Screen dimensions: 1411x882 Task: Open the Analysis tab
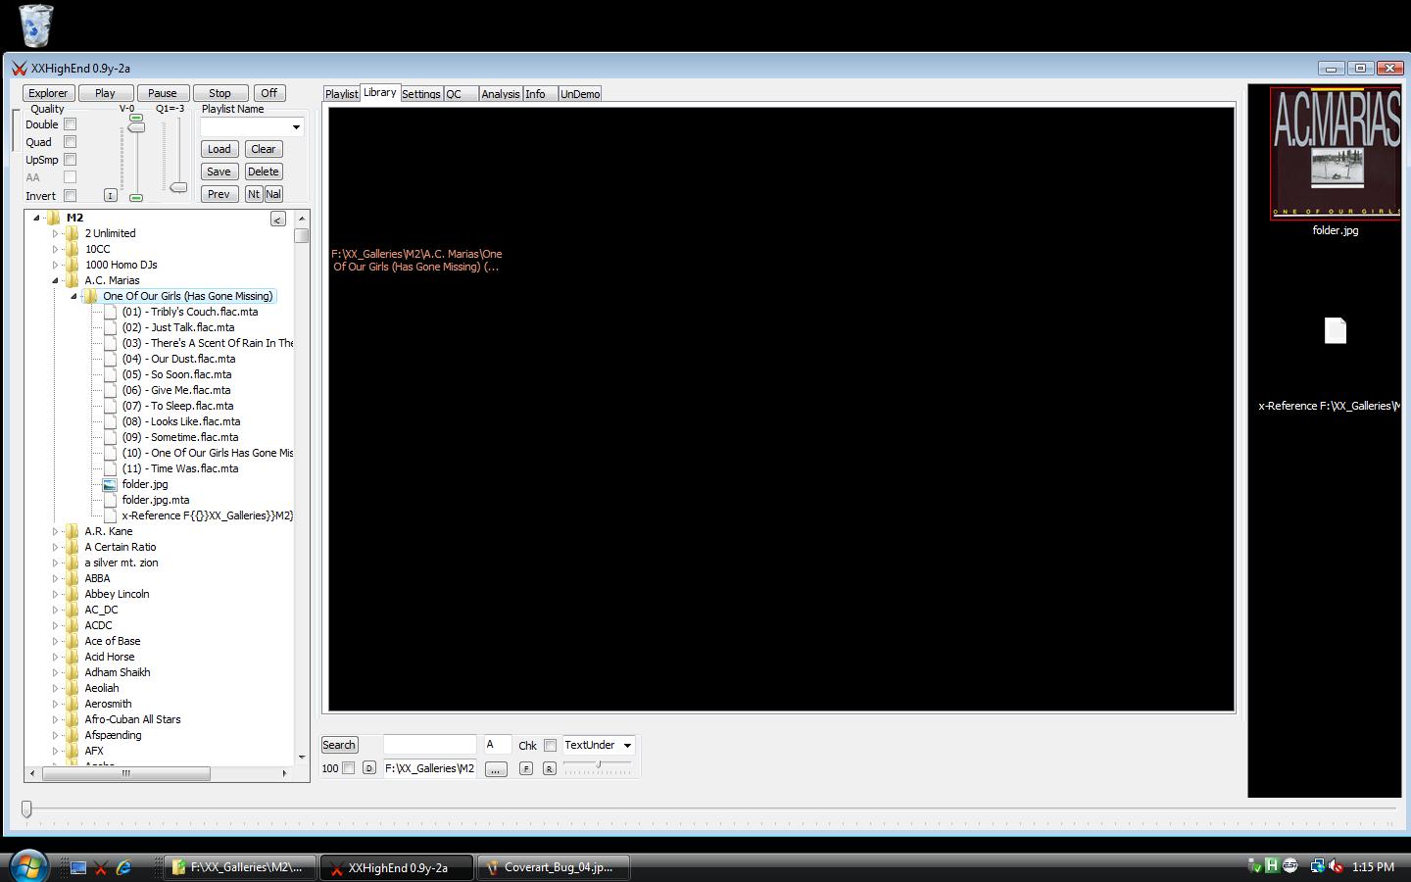point(501,94)
